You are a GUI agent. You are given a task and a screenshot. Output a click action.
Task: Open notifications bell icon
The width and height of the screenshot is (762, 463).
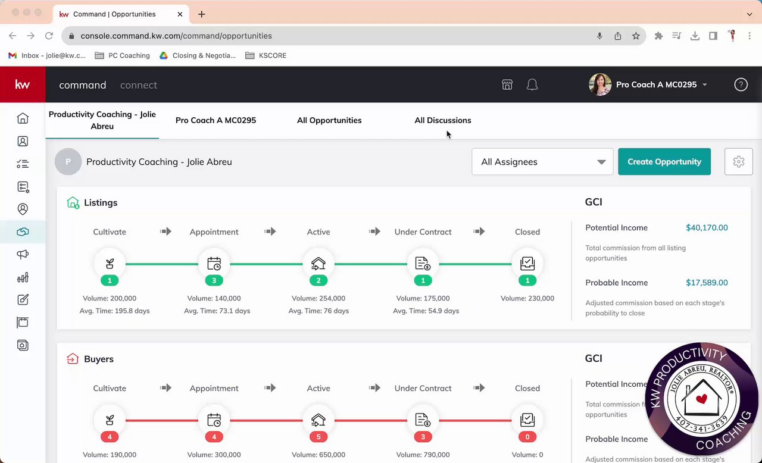pyautogui.click(x=532, y=85)
